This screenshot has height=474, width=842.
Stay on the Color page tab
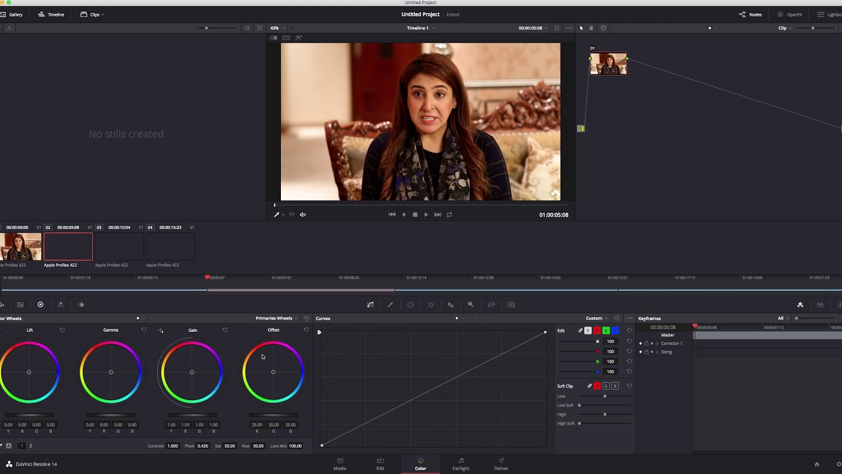click(420, 464)
